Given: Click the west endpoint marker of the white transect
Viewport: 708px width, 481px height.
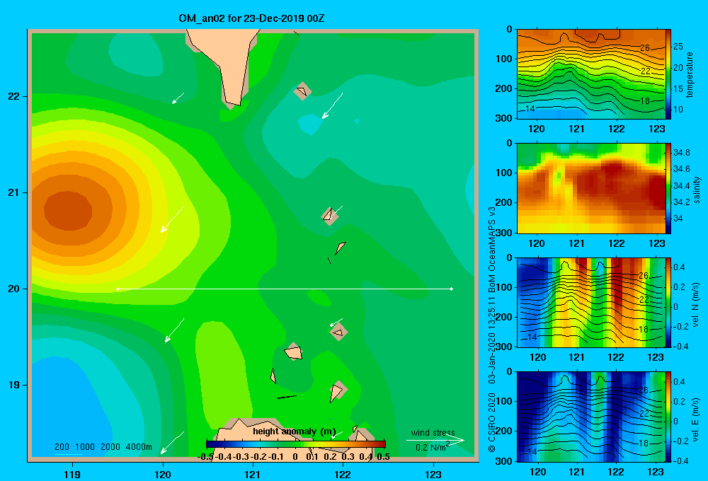Looking at the screenshot, I should (118, 289).
